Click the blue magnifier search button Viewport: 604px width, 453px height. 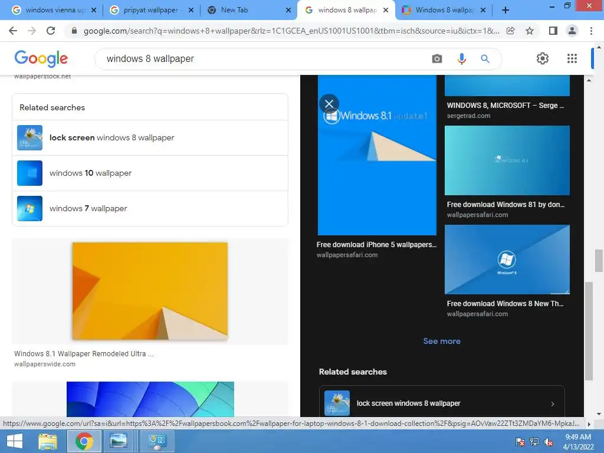tap(485, 58)
